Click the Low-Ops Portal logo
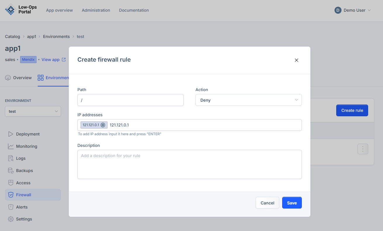The image size is (383, 231). [x=21, y=10]
